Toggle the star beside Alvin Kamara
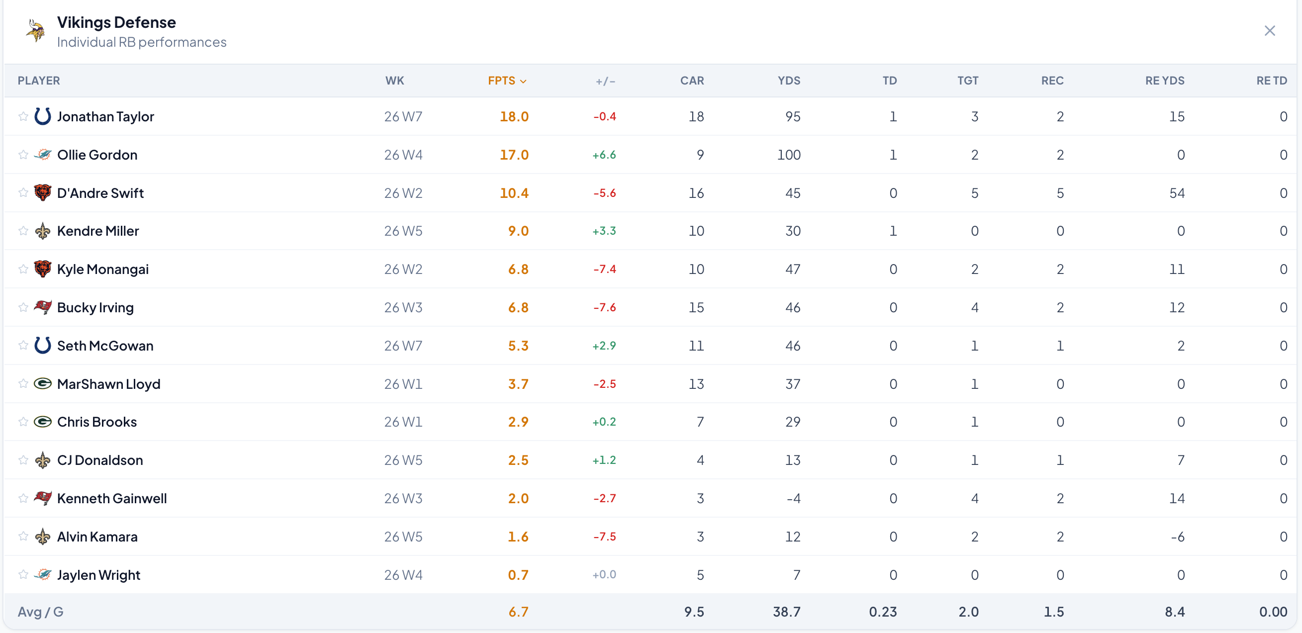The height and width of the screenshot is (633, 1302). coord(23,537)
